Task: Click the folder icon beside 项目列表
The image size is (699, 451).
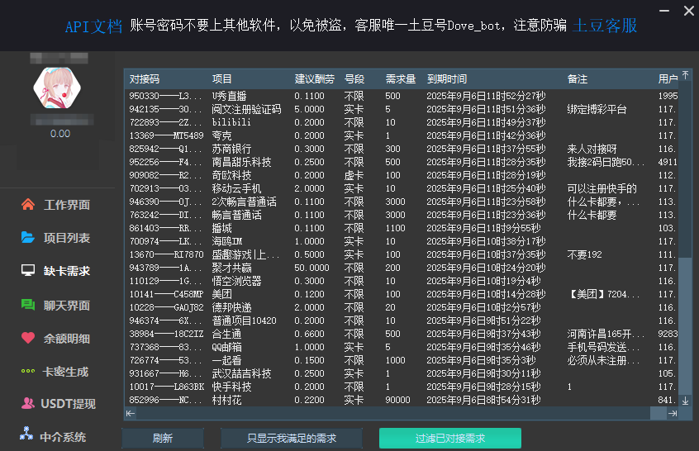Action: tap(28, 238)
